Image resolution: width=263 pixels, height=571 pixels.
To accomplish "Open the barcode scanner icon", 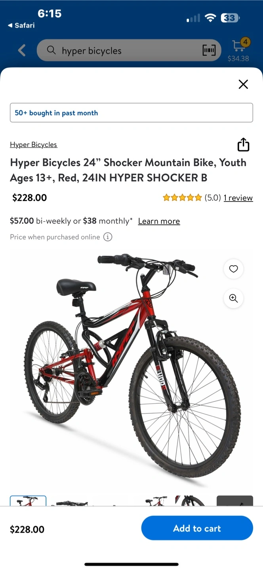I will click(x=209, y=50).
